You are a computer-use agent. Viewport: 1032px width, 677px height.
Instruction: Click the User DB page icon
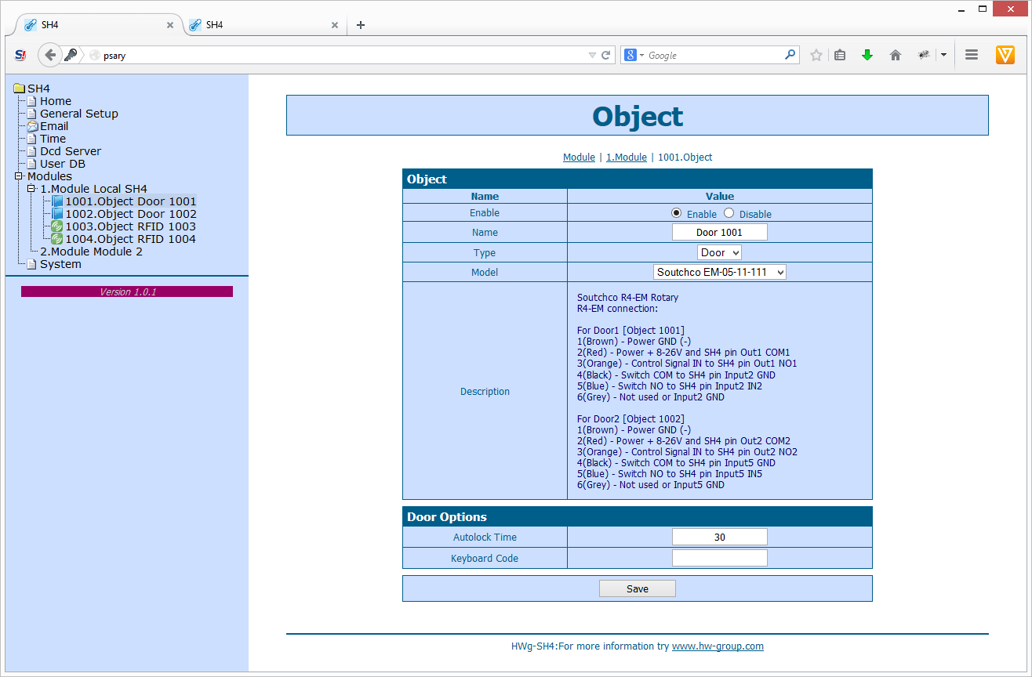32,164
